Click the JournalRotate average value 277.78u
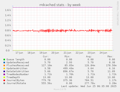 [x=90, y=83]
